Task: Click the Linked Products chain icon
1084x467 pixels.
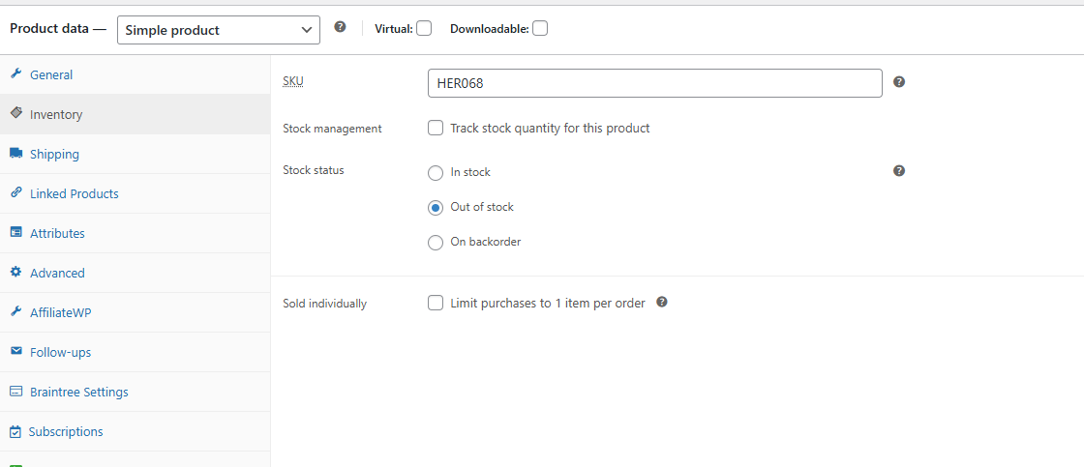Action: [15, 192]
